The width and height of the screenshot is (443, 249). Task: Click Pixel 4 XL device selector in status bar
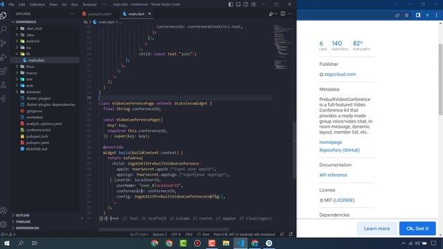coord(244,234)
